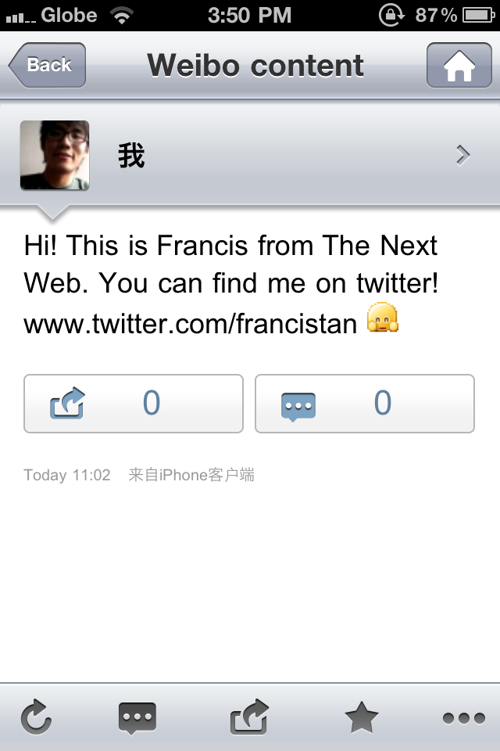Tap the battery indicator in status bar

point(478,16)
